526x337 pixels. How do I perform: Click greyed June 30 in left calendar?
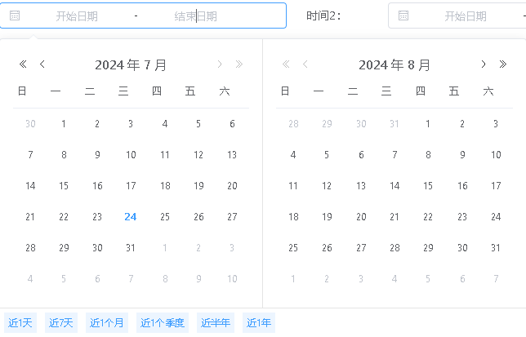pyautogui.click(x=30, y=124)
